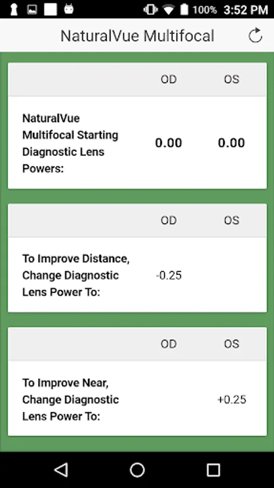Viewport: 274px width, 488px height.
Task: Tap the white square notification icon
Action: (50, 10)
